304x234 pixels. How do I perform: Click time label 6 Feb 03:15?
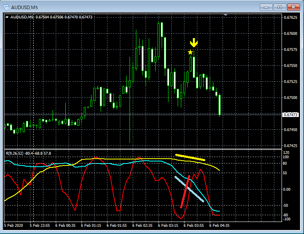(168, 226)
